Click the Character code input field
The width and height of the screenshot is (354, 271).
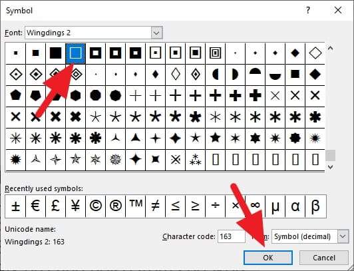pos(232,236)
